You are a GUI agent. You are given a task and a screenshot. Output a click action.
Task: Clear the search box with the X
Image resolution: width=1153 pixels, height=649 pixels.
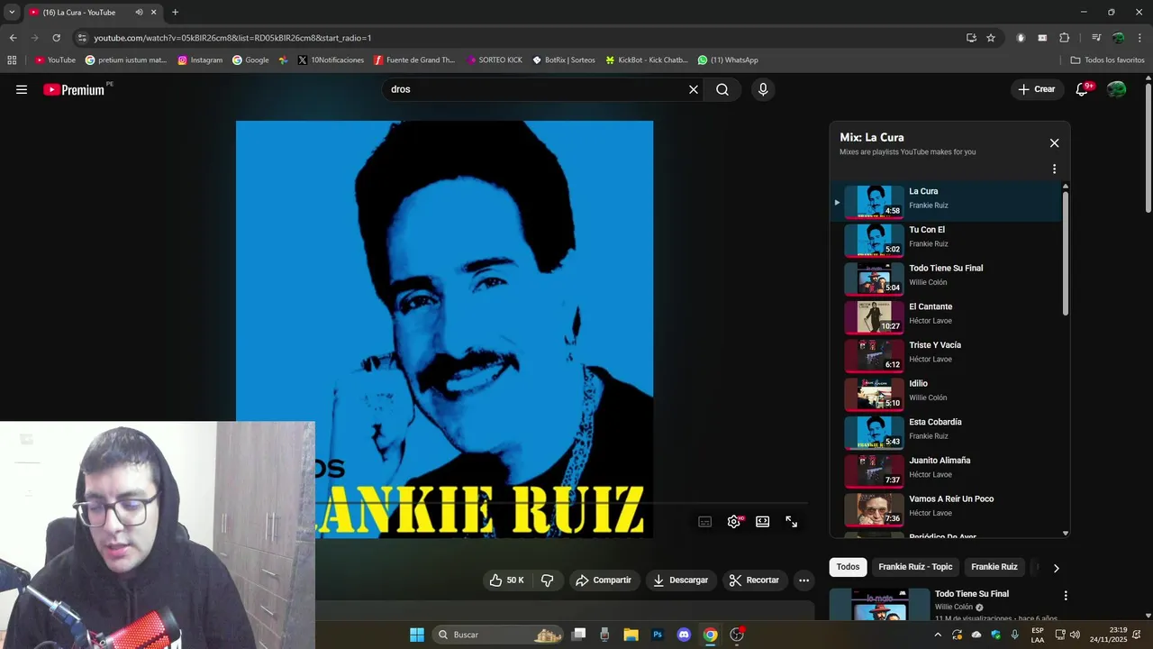point(694,89)
